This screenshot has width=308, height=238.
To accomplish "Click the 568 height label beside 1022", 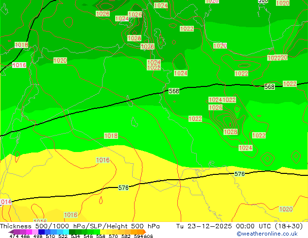I will pyautogui.click(x=269, y=86).
